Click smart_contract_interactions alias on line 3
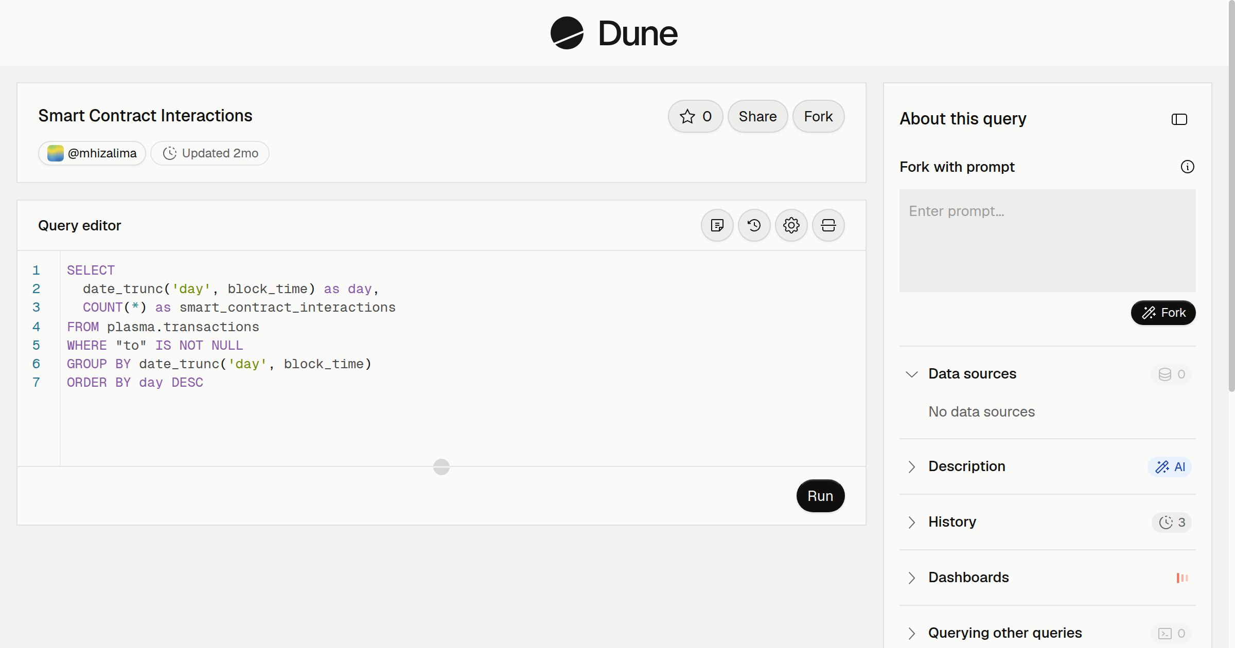This screenshot has height=648, width=1235. [x=287, y=308]
